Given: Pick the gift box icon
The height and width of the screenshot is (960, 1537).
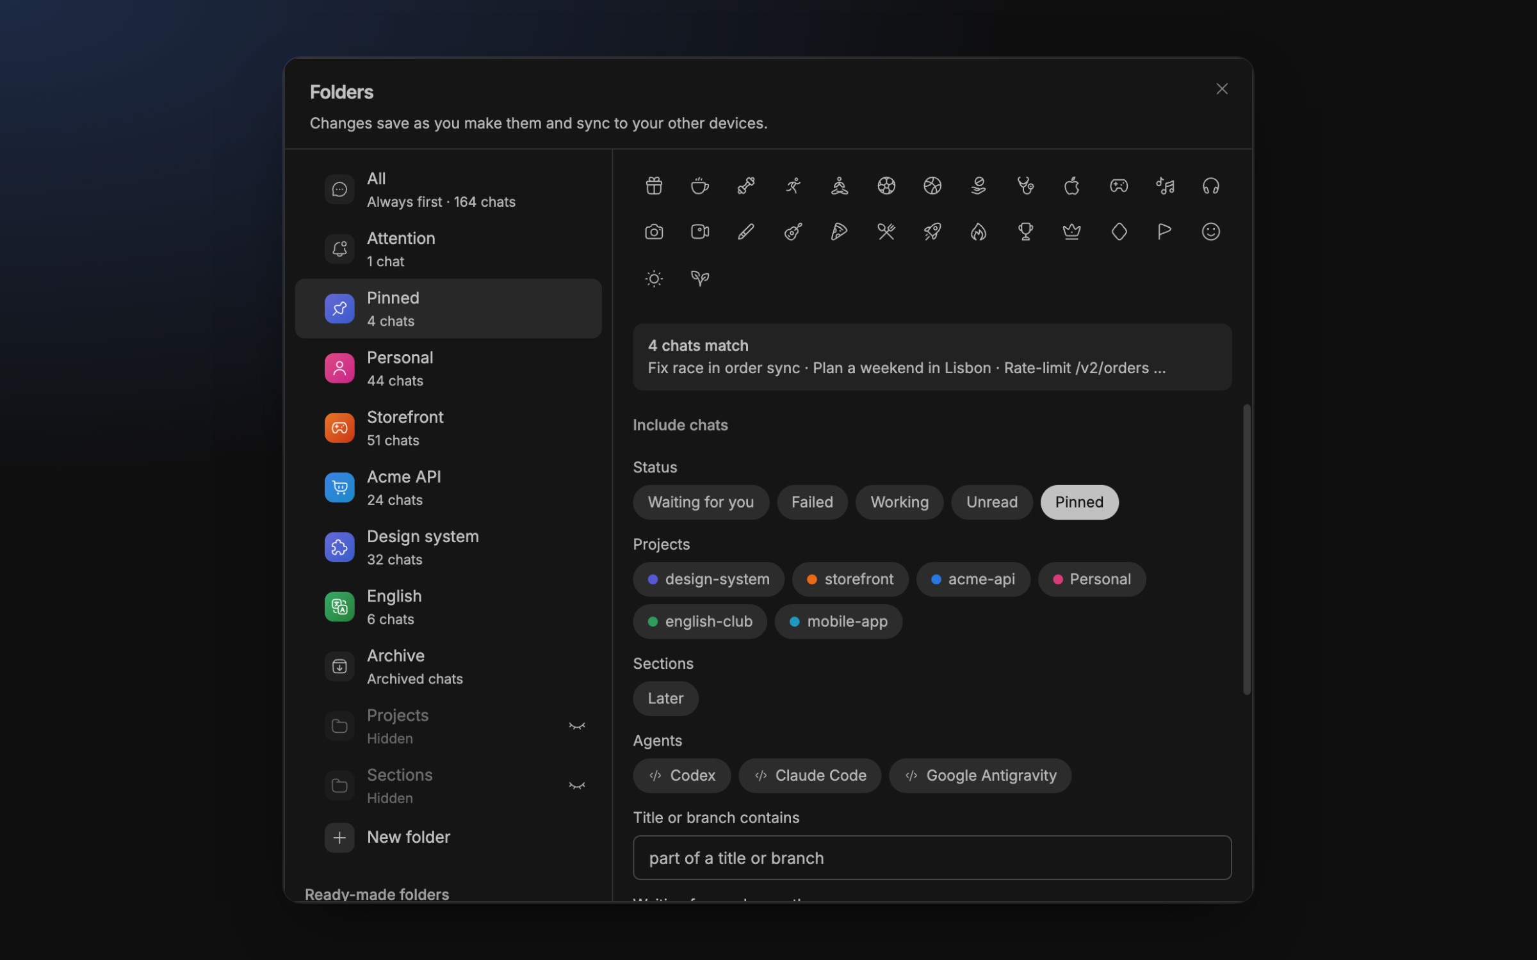Looking at the screenshot, I should point(654,186).
